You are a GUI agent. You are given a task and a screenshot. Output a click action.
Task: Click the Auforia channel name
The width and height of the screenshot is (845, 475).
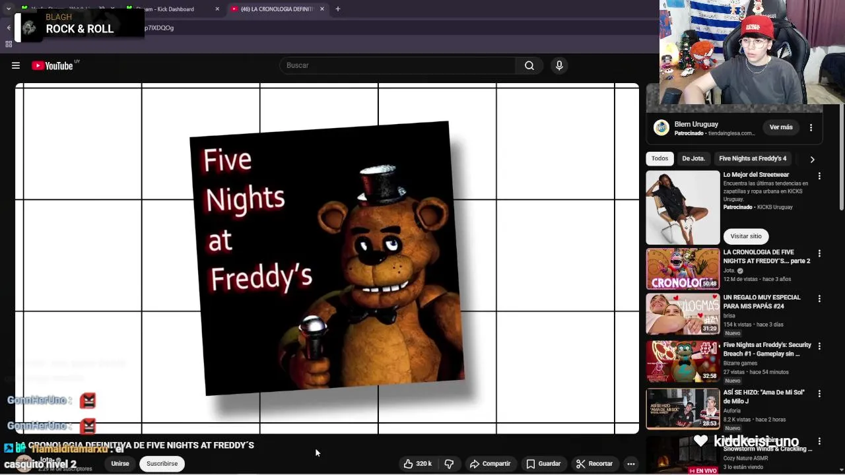(x=732, y=410)
